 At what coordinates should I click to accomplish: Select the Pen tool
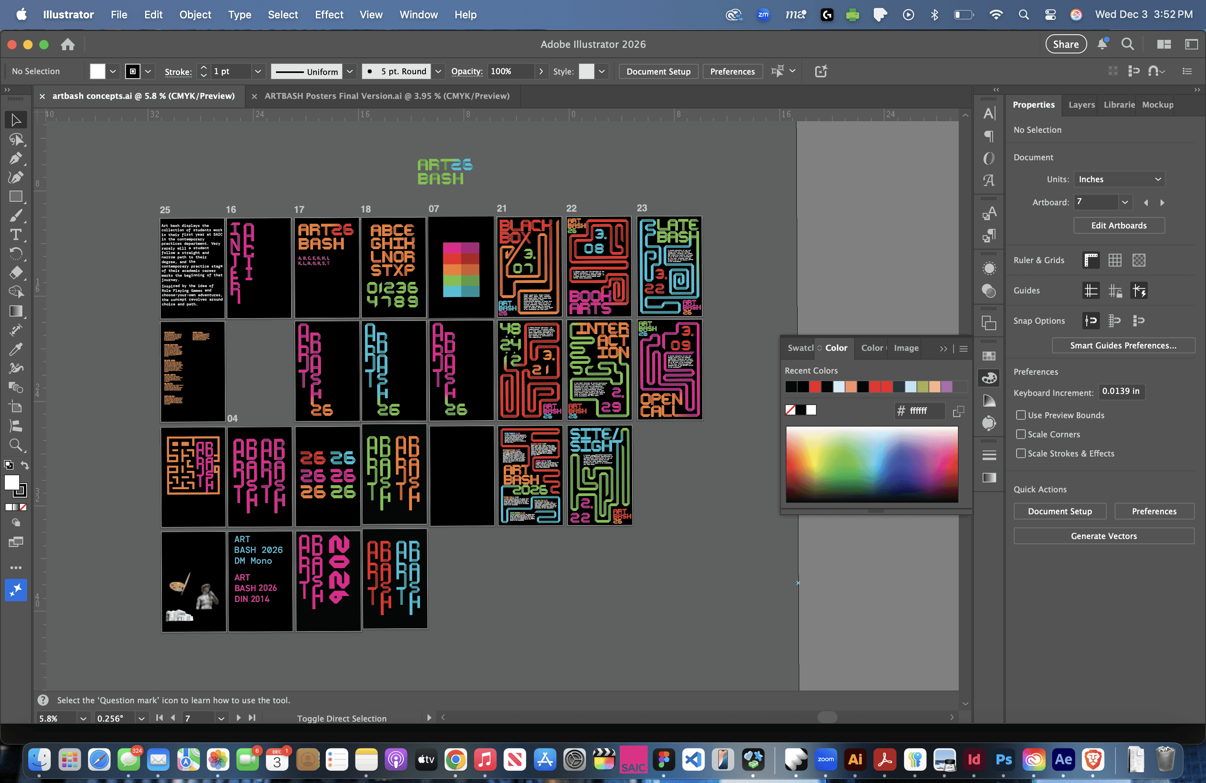point(16,158)
